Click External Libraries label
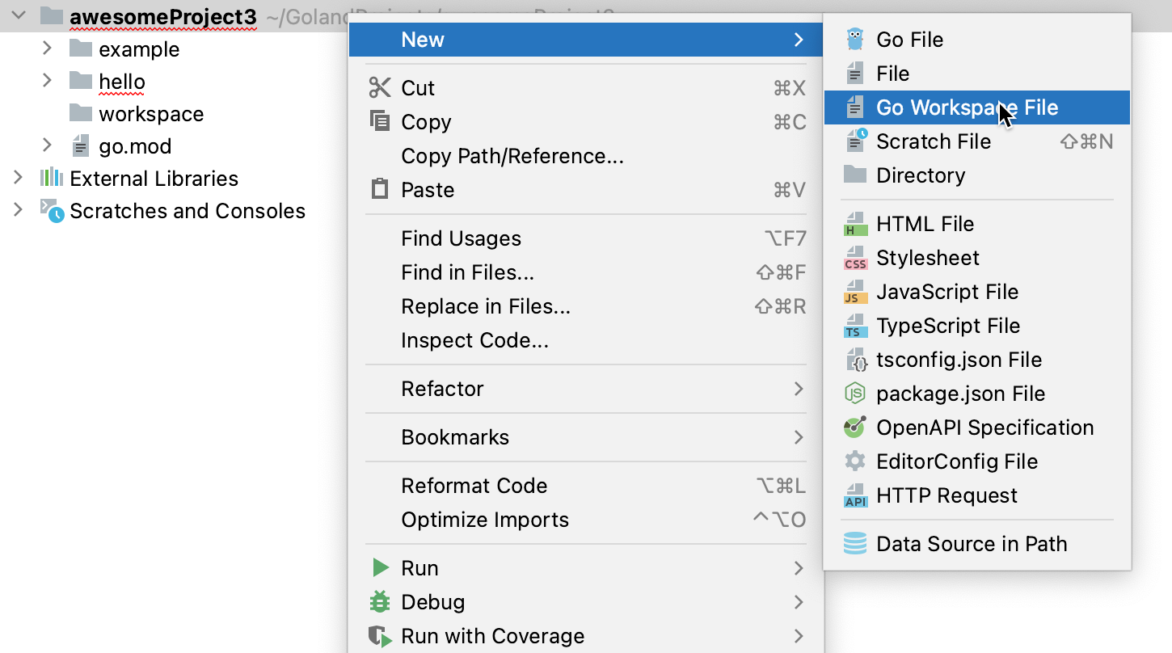 click(x=154, y=179)
